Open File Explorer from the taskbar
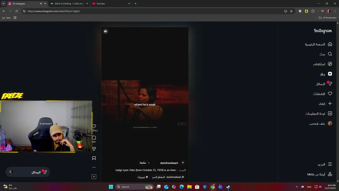This screenshot has height=191, width=339. [189, 187]
